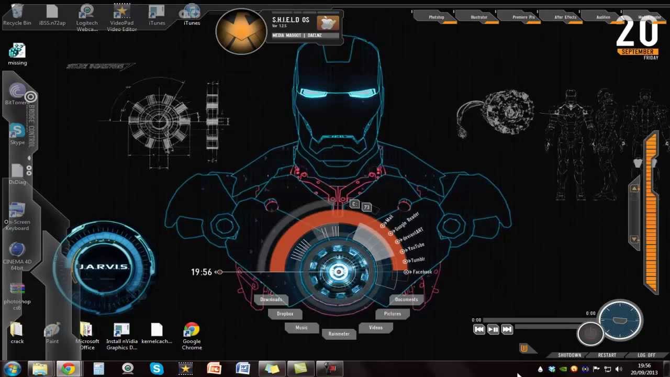Screen dimensions: 670x377
Task: Open the Dropbox folder button
Action: point(285,314)
